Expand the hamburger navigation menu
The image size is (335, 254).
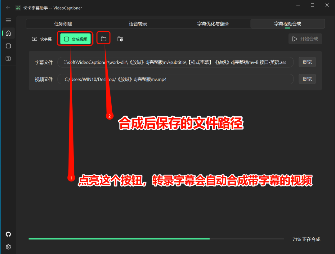tap(8, 20)
